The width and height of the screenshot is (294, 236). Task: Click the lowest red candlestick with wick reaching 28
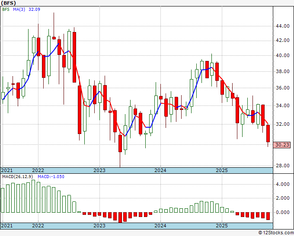click(120, 144)
